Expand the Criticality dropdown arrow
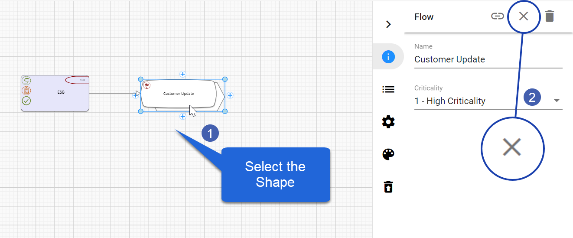The height and width of the screenshot is (238, 573). point(557,101)
